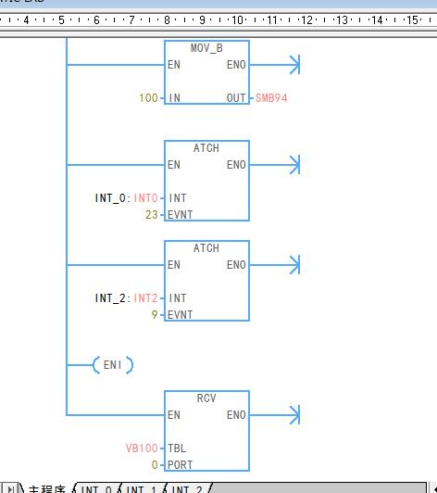Select the MOV_B instruction block
This screenshot has width=437, height=493.
206,72
